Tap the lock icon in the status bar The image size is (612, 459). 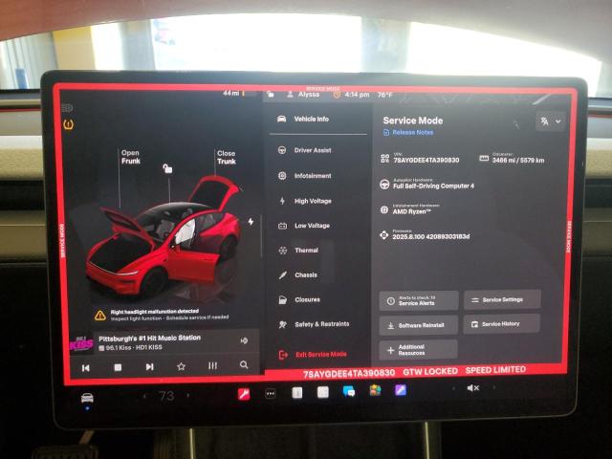[270, 94]
